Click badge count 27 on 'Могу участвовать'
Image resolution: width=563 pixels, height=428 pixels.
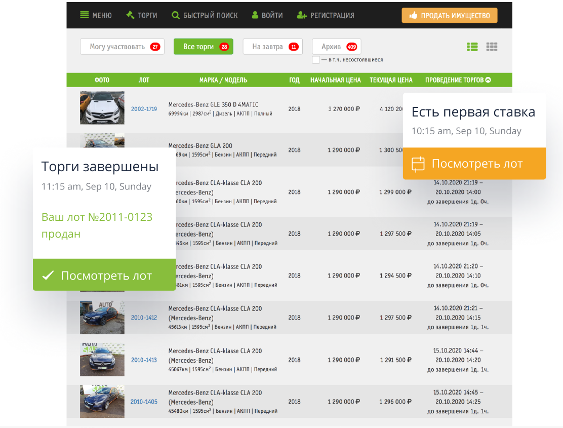pyautogui.click(x=155, y=47)
